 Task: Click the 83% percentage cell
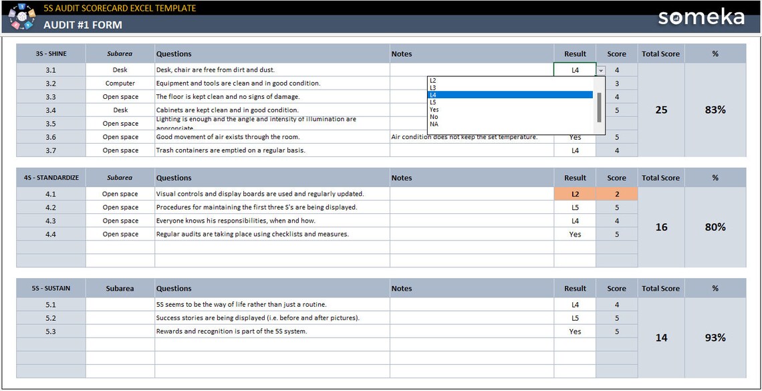point(715,110)
